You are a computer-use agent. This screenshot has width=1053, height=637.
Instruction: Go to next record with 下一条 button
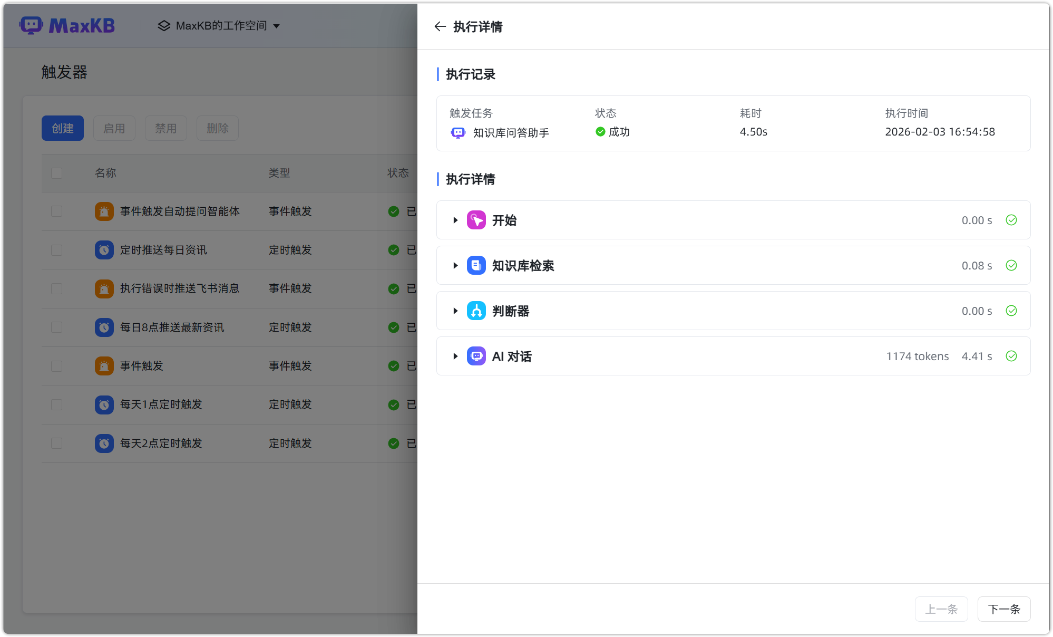(x=1003, y=609)
